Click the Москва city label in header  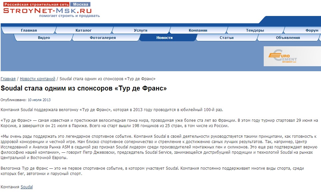coord(81,4)
